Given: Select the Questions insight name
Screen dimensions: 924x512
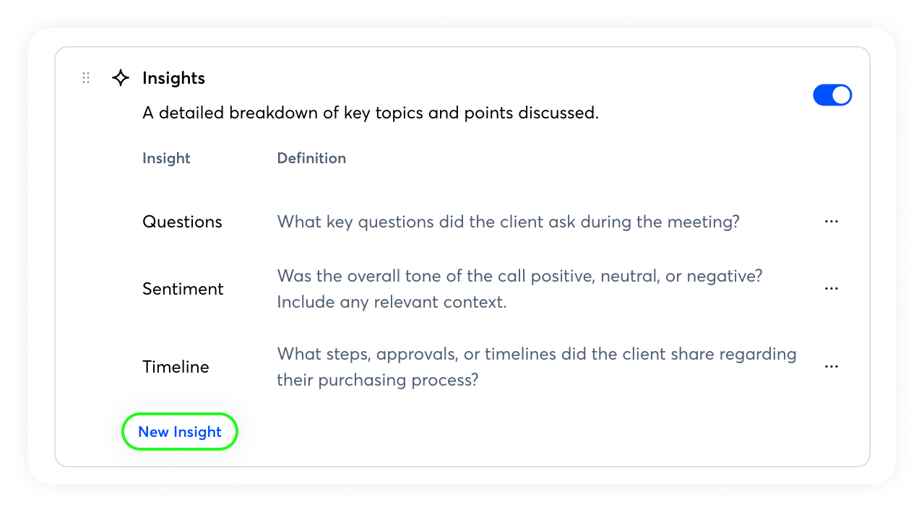Looking at the screenshot, I should click(182, 222).
